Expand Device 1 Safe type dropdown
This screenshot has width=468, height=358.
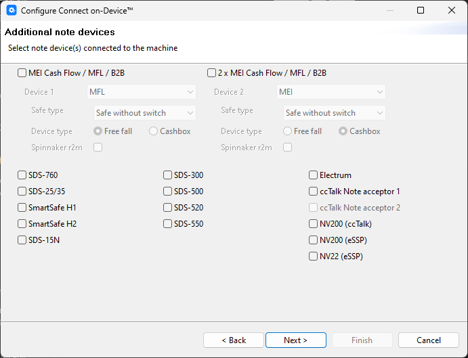(144, 113)
